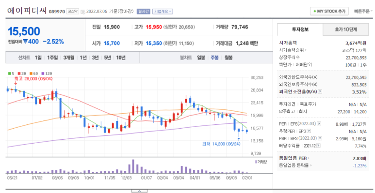Image resolution: width=375 pixels, height=193 pixels.
Task: Collapse chart panel with bottom chevron handle
Action: [x=139, y=191]
